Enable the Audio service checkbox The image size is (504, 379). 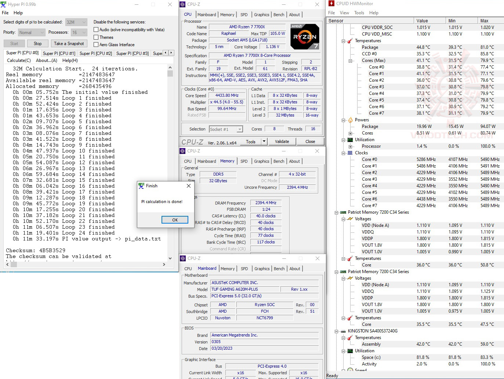coord(96,30)
